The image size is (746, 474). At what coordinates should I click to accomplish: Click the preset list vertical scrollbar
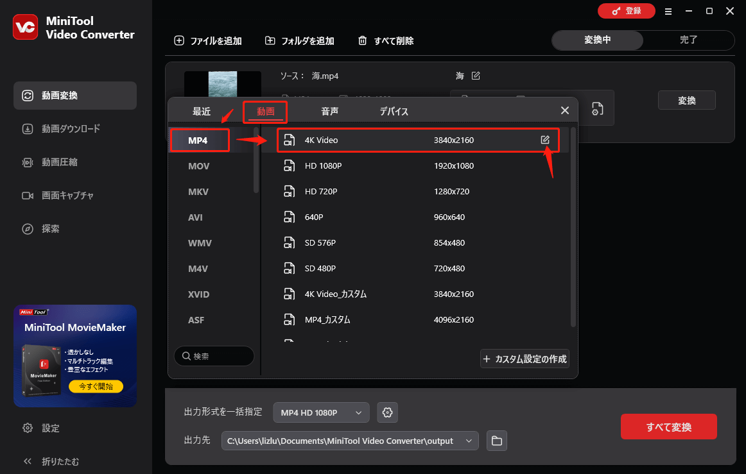coord(573,227)
